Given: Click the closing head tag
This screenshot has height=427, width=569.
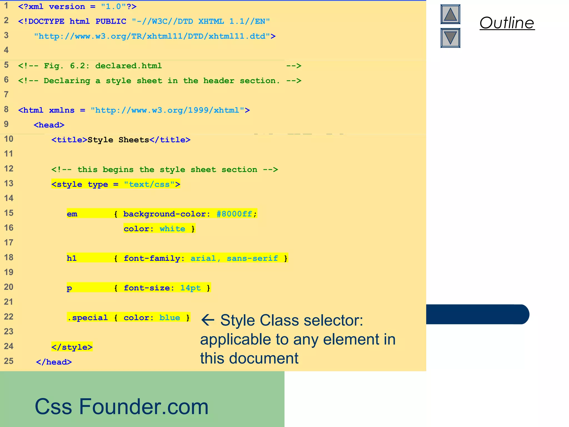Looking at the screenshot, I should 54,362.
